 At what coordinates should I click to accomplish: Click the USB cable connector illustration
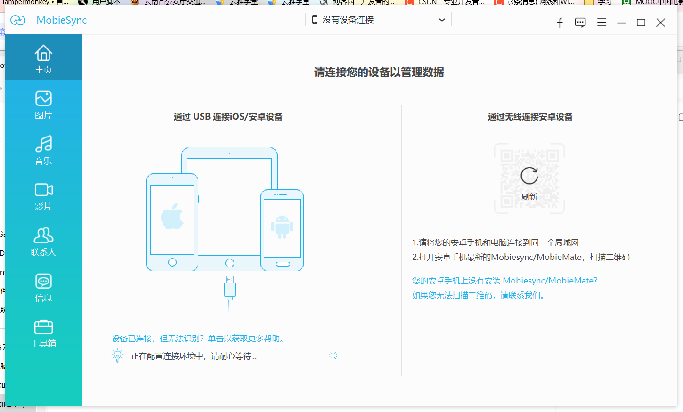pyautogui.click(x=230, y=293)
